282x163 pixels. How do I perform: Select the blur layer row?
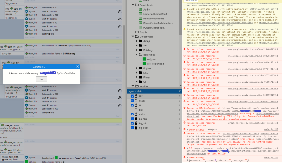(154, 110)
